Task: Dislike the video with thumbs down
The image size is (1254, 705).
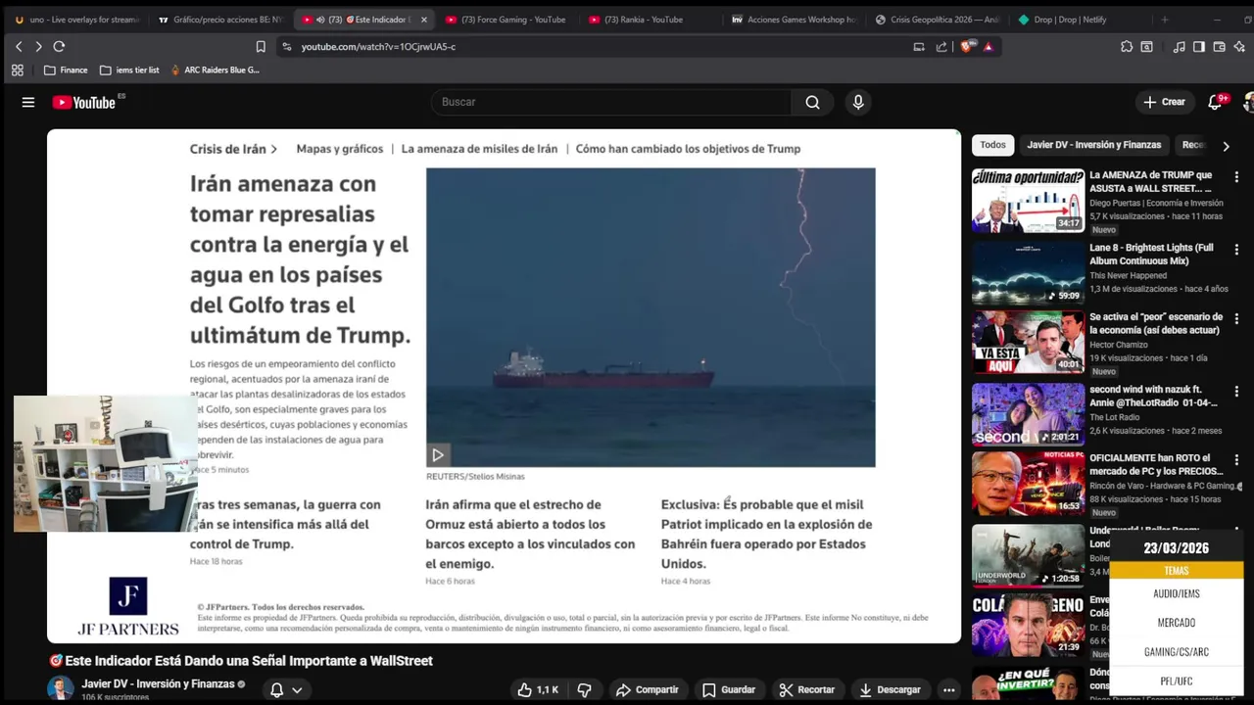Action: click(584, 689)
